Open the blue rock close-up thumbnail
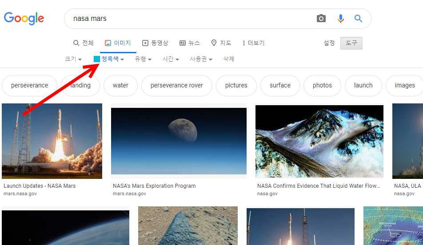Viewport: 423px width, 245px height. point(188,226)
